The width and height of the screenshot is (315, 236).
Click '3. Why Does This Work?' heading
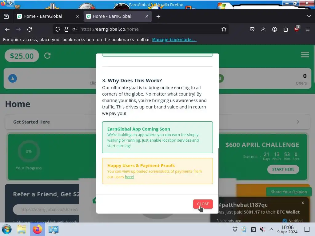click(x=132, y=81)
